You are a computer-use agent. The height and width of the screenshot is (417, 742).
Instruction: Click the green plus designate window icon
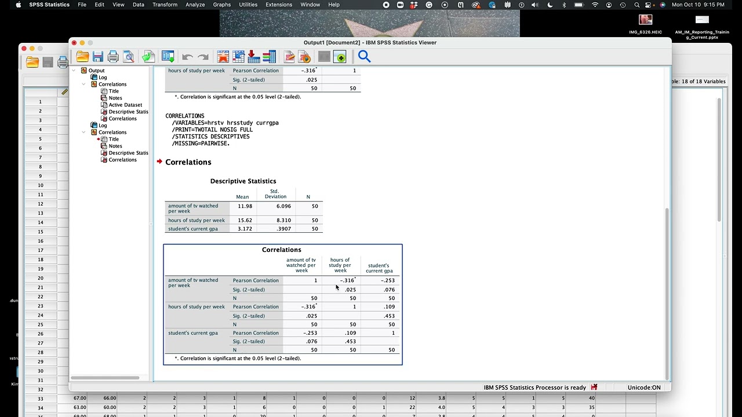(340, 56)
